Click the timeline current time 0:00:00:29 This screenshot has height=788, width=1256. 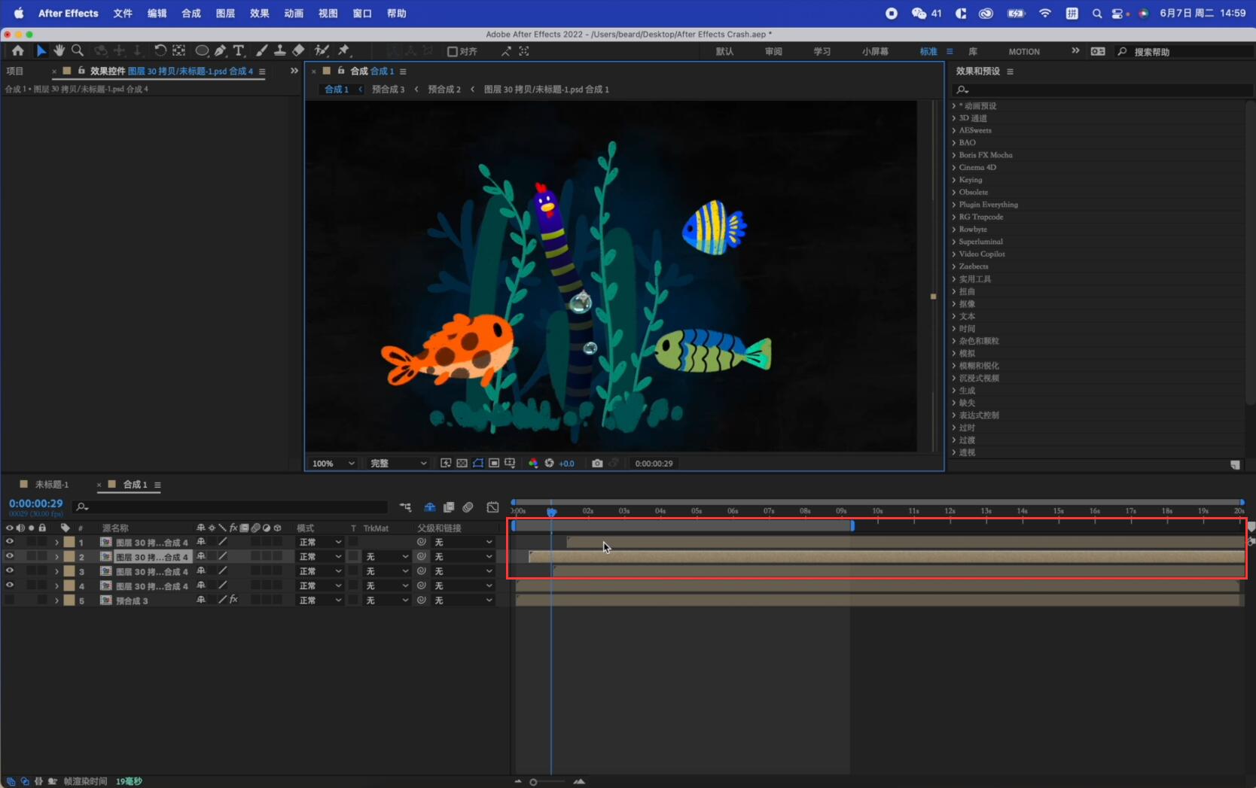[36, 504]
